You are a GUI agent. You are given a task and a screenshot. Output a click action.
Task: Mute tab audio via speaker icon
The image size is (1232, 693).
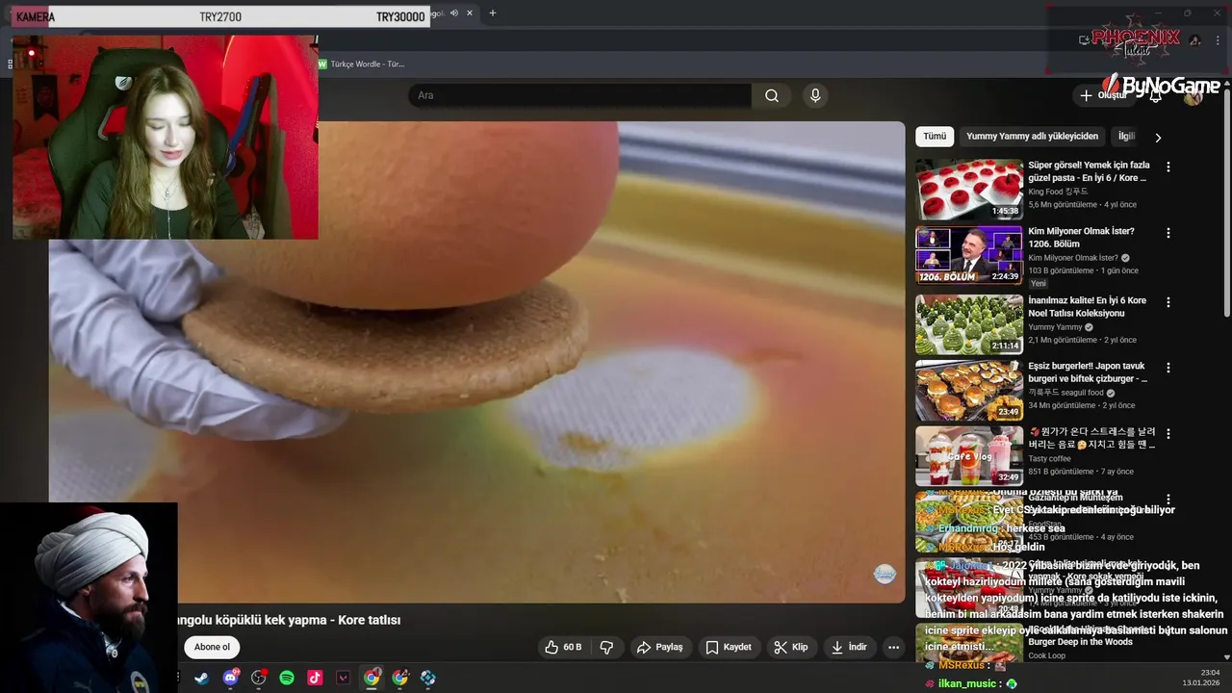454,13
